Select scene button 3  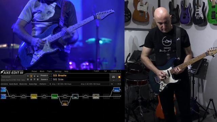tap(34, 76)
